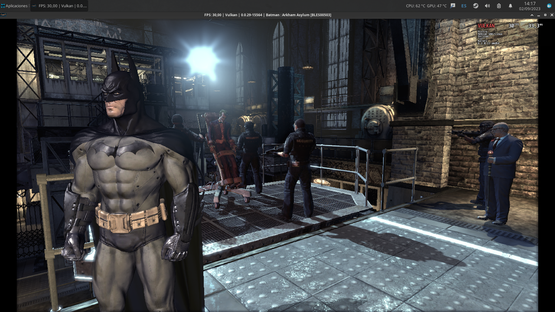Open the volume control icon
The image size is (555, 312).
tap(487, 6)
